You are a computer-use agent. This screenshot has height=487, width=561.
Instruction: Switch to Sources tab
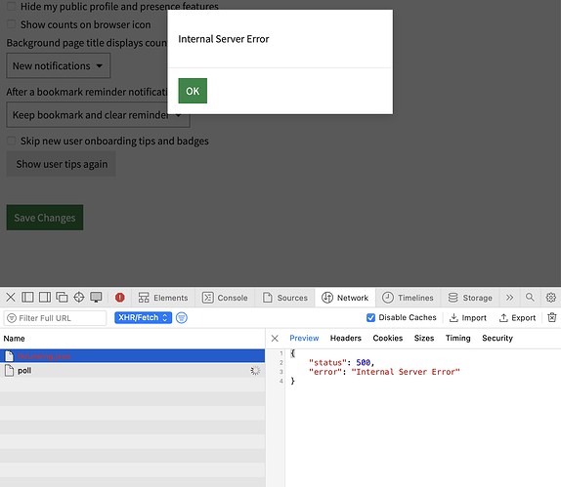(x=284, y=298)
